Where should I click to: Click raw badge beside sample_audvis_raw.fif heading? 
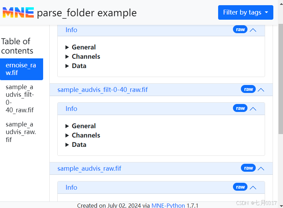coord(248,168)
